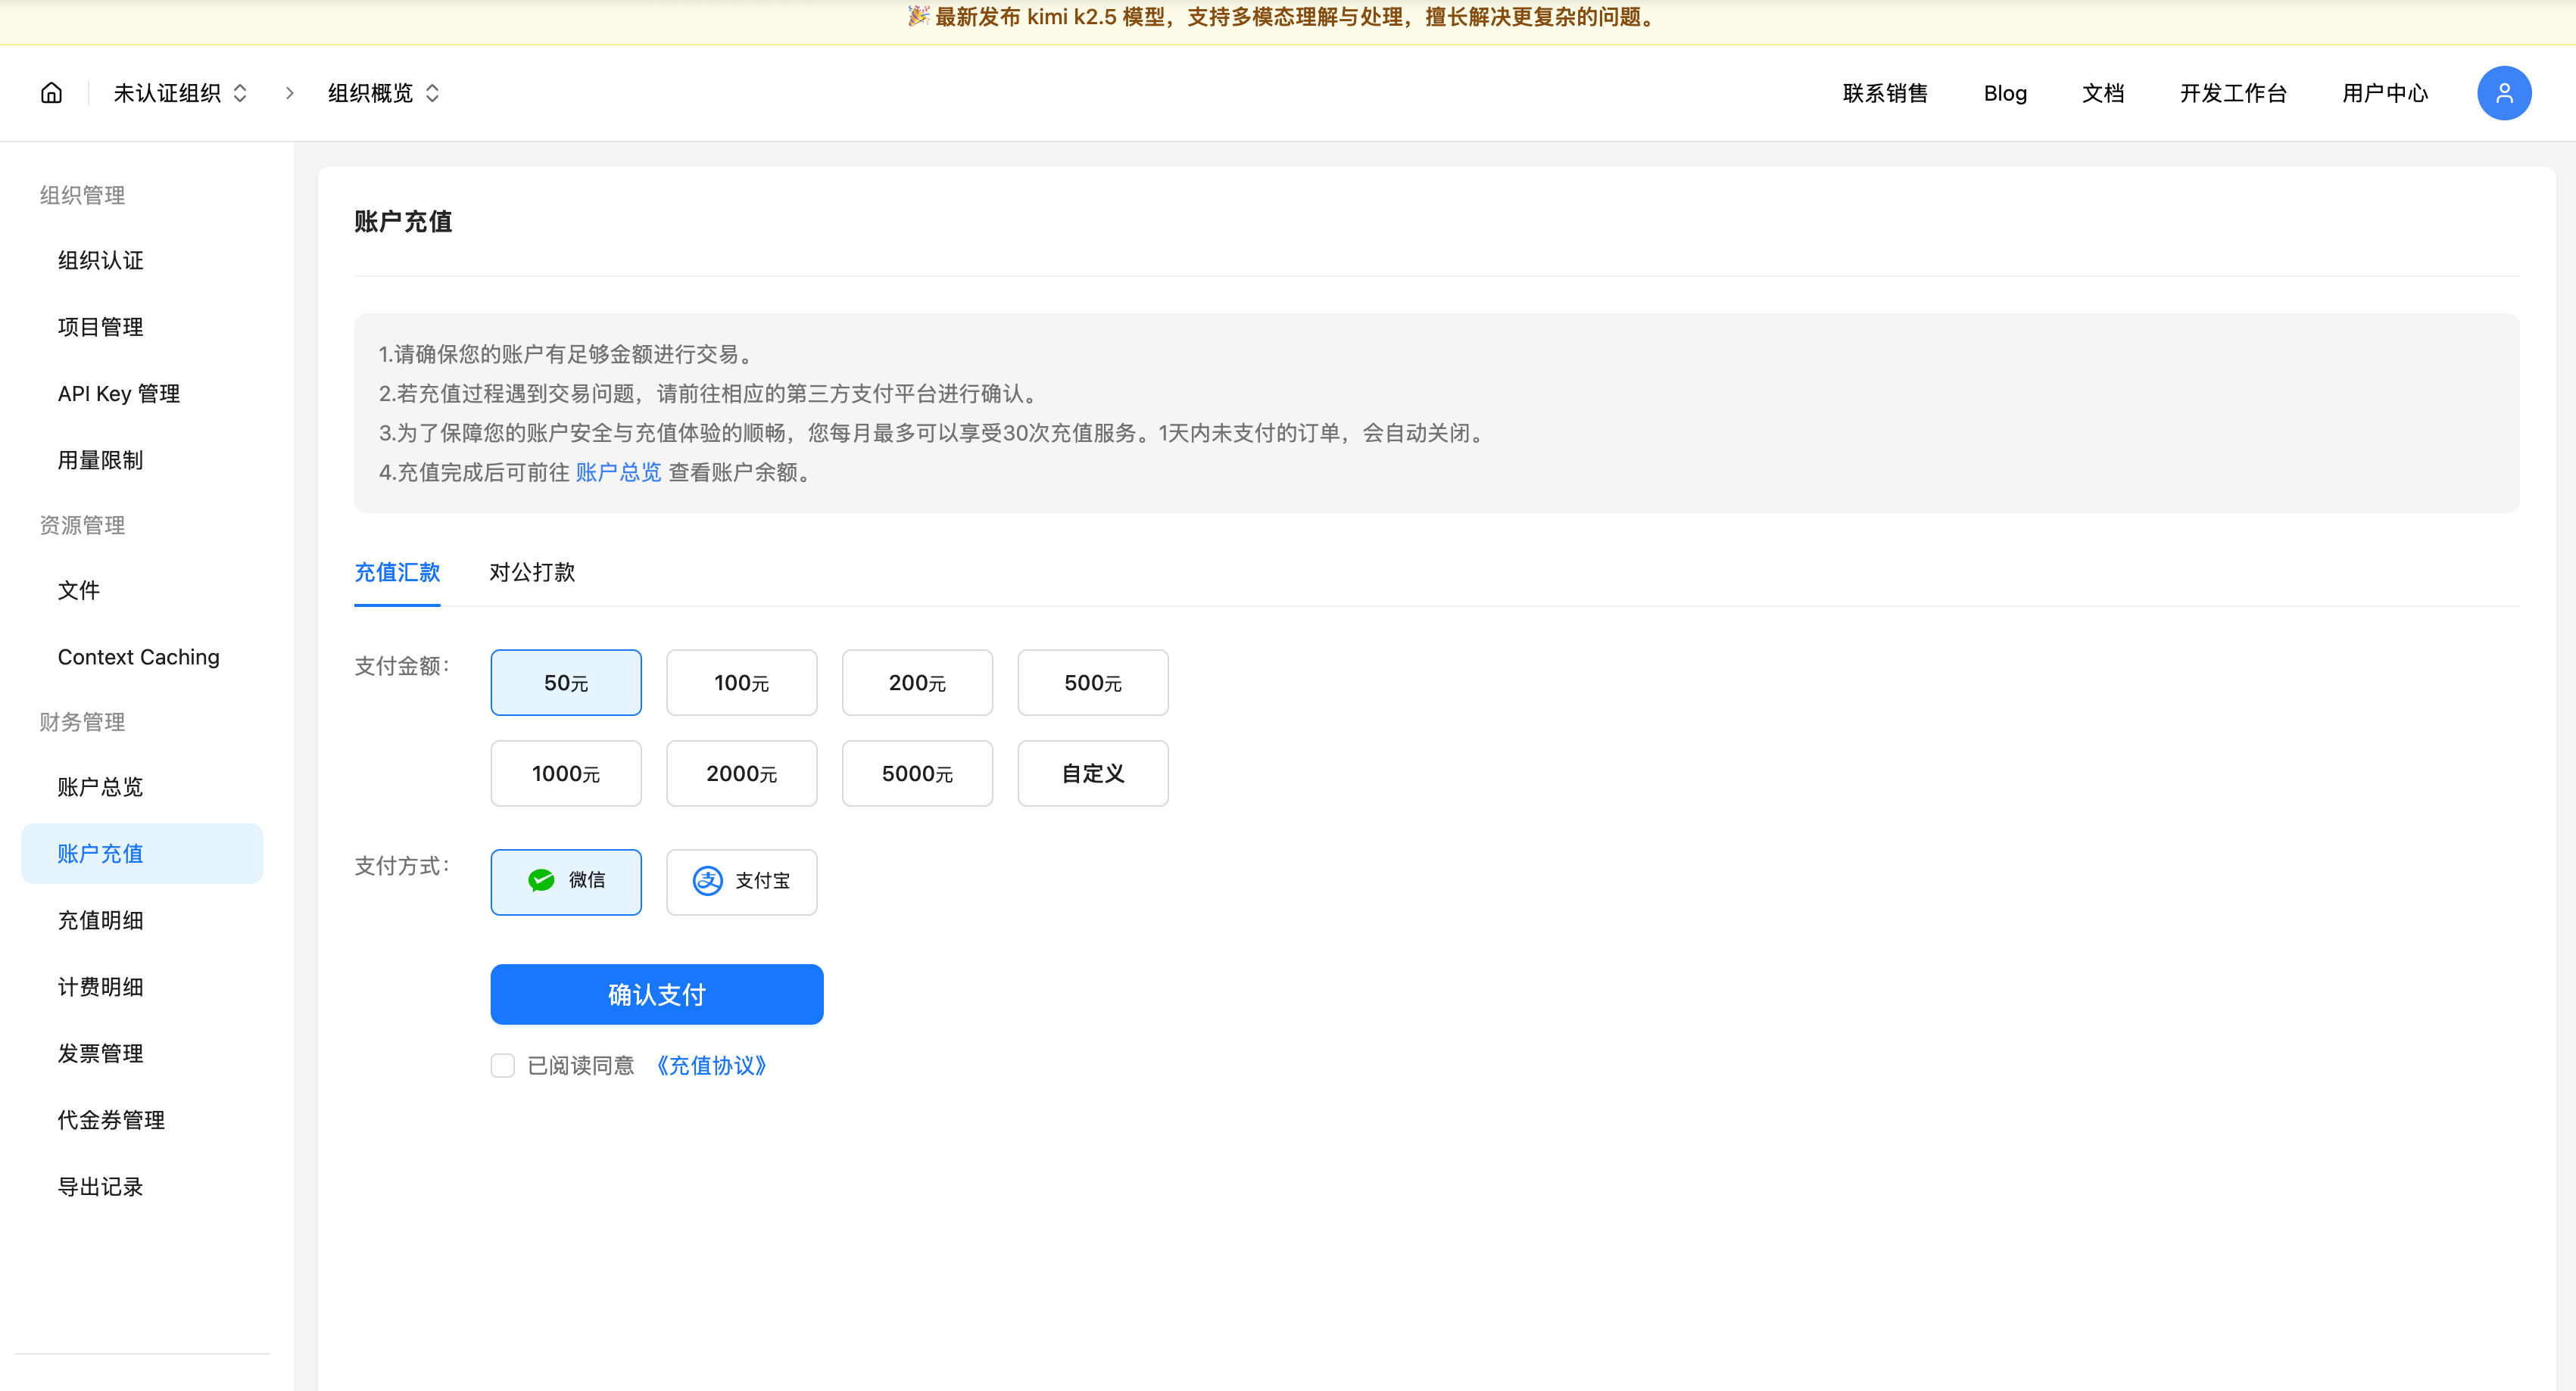
Task: Expand the 组织概览 selector dropdown
Action: tap(383, 93)
